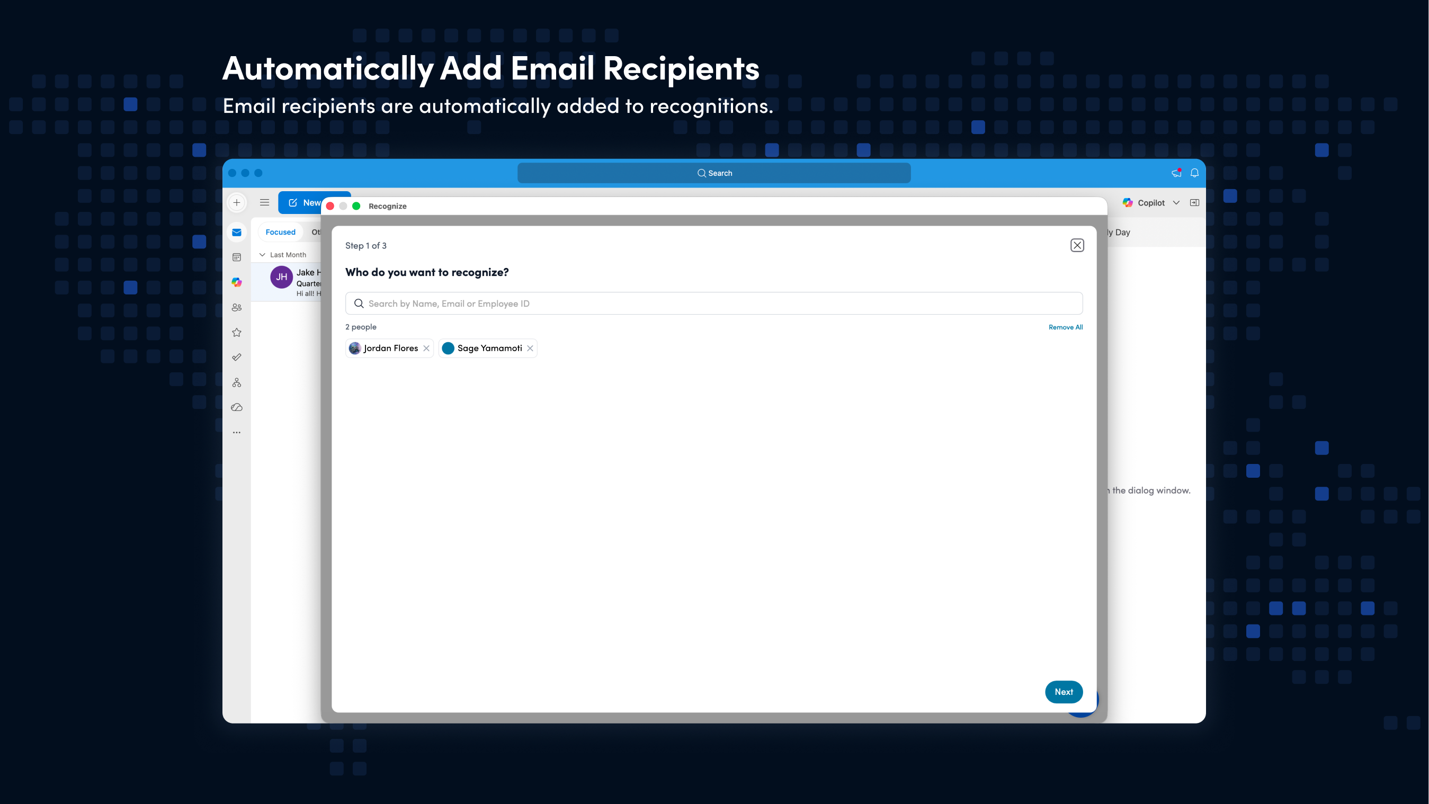Toggle the hamburger navigation menu

point(265,202)
